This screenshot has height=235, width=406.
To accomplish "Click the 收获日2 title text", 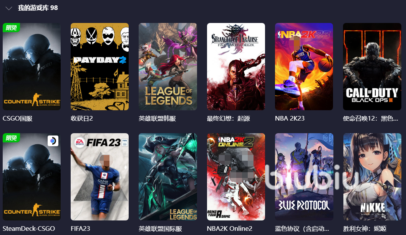I will pos(82,118).
